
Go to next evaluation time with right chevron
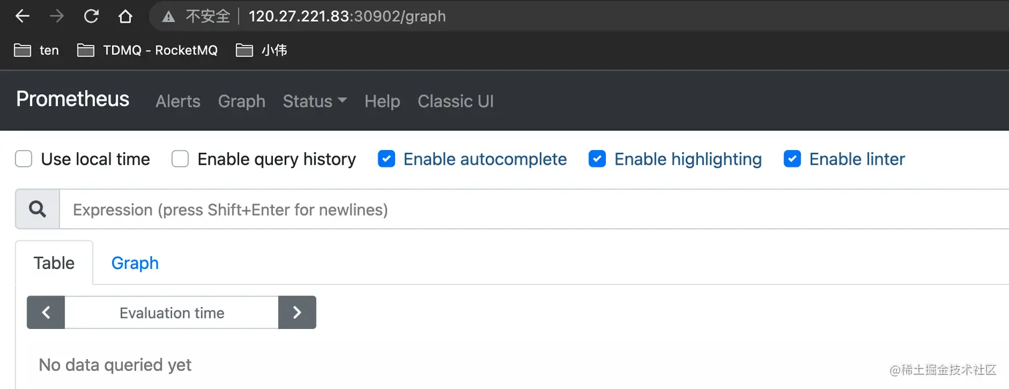tap(297, 313)
